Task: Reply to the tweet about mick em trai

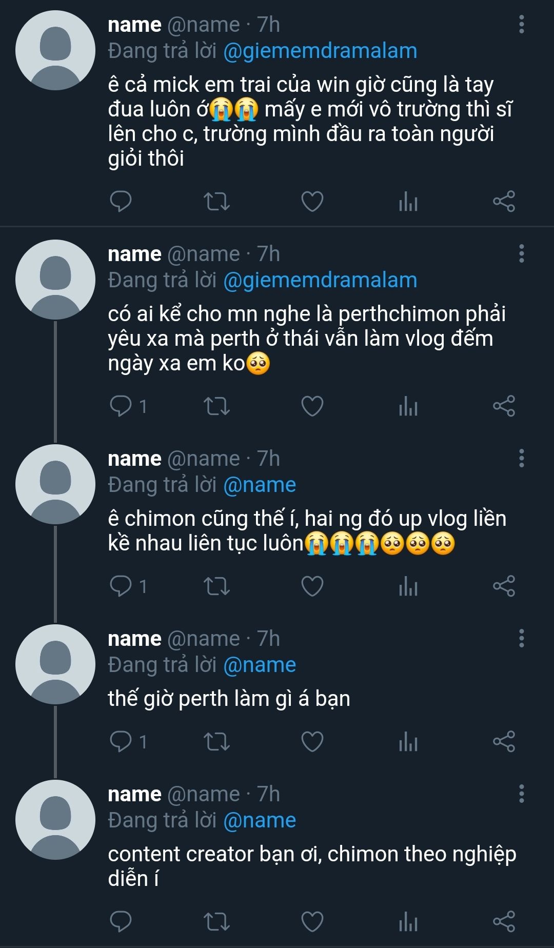Action: pyautogui.click(x=121, y=201)
